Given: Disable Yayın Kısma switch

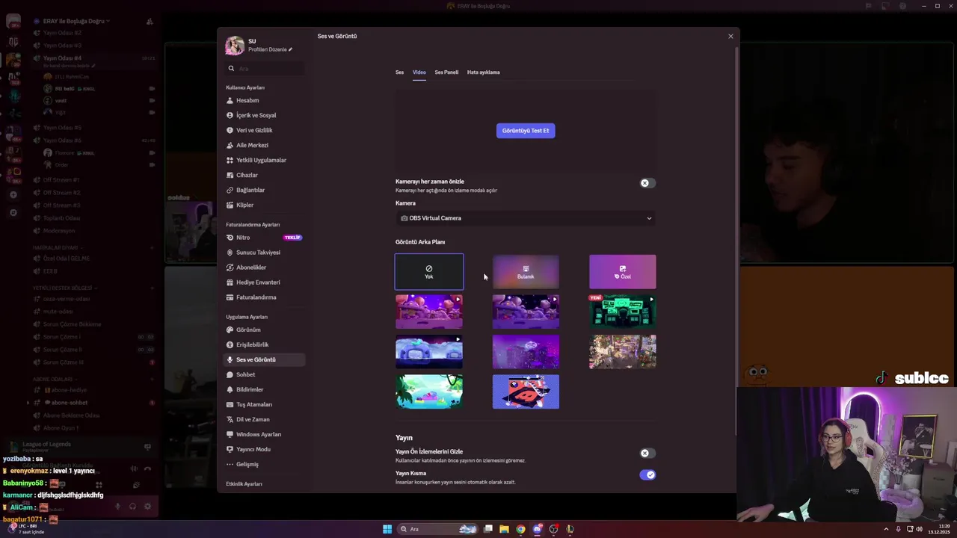Looking at the screenshot, I should pyautogui.click(x=647, y=474).
